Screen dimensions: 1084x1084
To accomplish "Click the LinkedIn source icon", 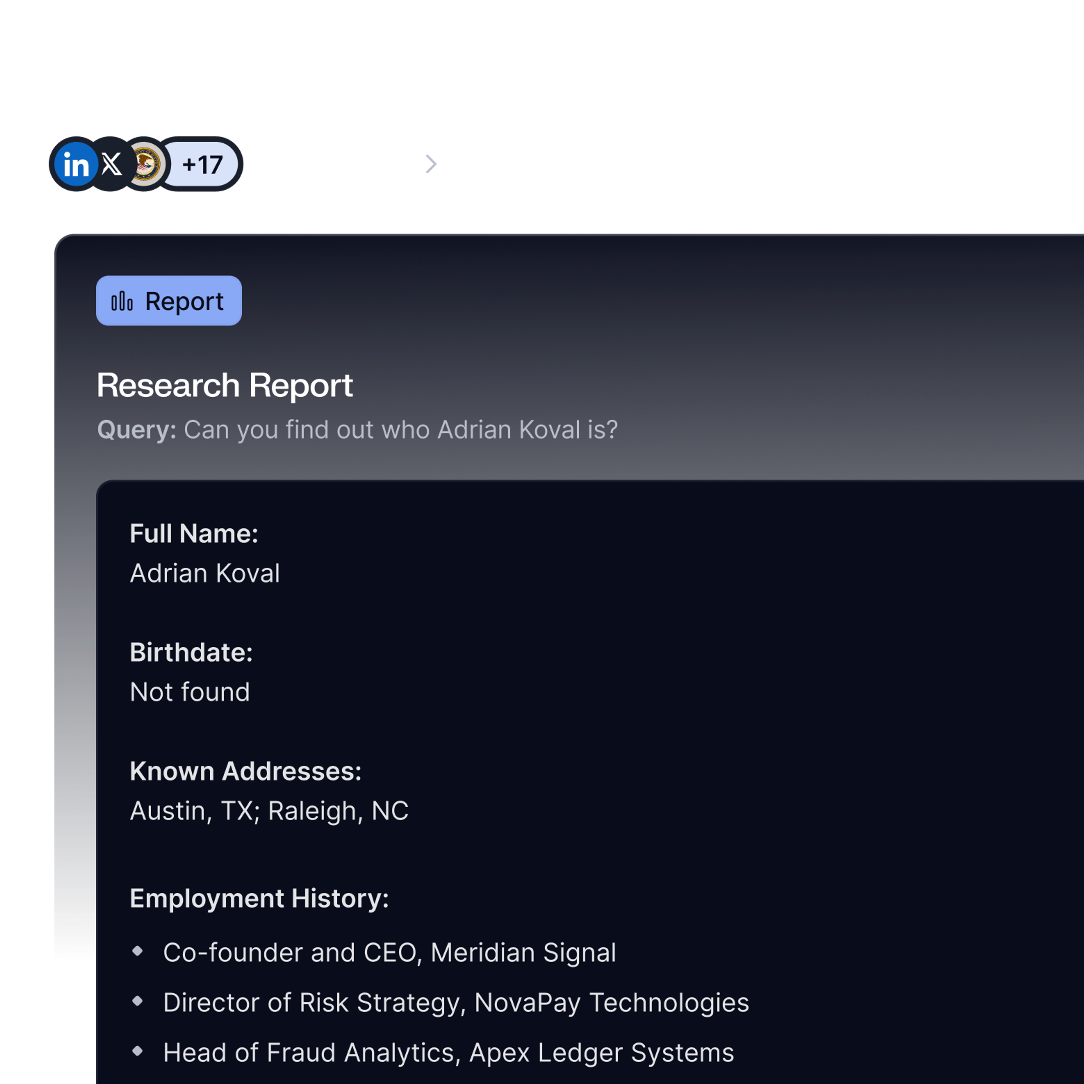I will coord(76,164).
